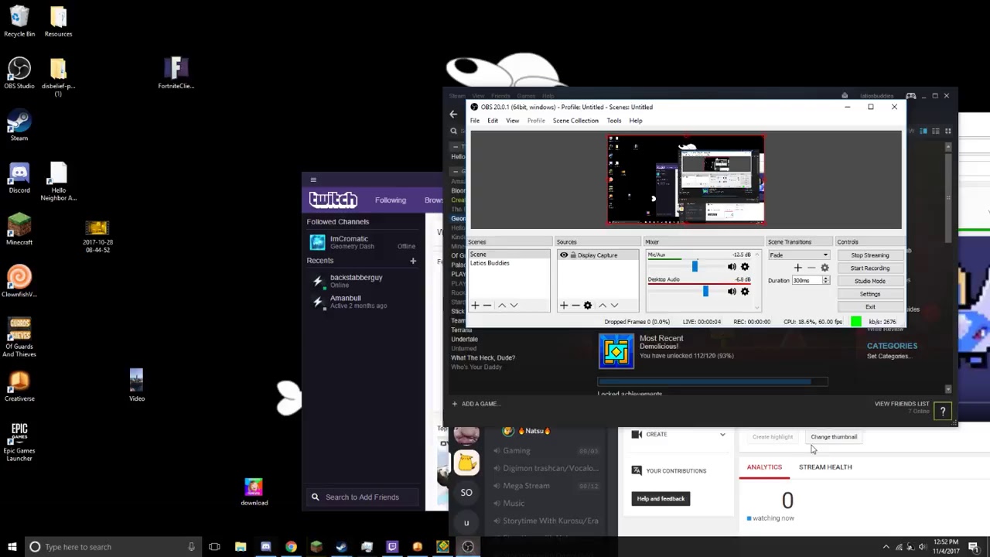Open the OBS Studio desktop shortcut
This screenshot has height=557, width=990.
click(x=19, y=73)
